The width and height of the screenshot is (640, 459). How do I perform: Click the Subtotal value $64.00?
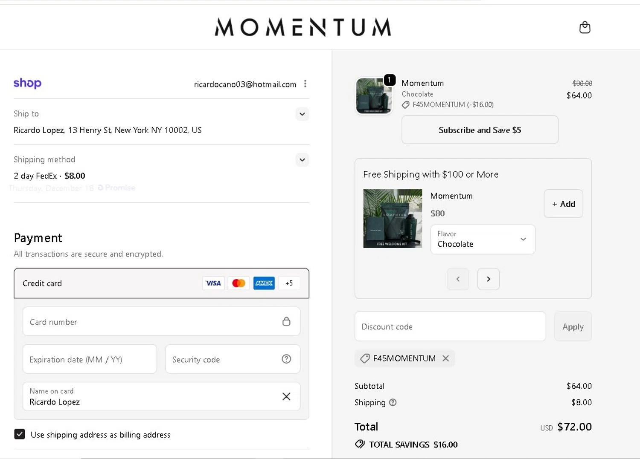(x=579, y=386)
